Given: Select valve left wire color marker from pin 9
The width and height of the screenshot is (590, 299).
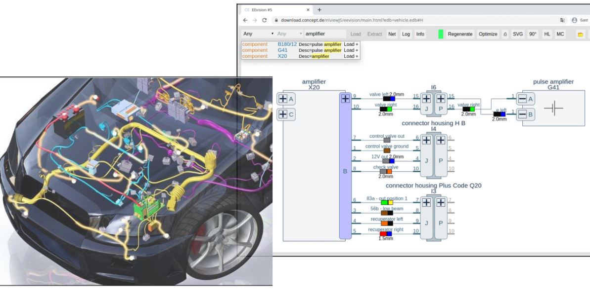Looking at the screenshot, I should click(389, 99).
